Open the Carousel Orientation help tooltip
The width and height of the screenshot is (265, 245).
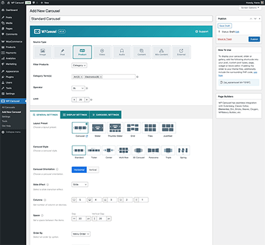[x=57, y=170]
